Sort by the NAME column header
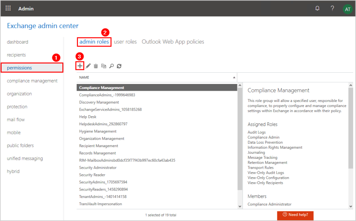 [157, 77]
